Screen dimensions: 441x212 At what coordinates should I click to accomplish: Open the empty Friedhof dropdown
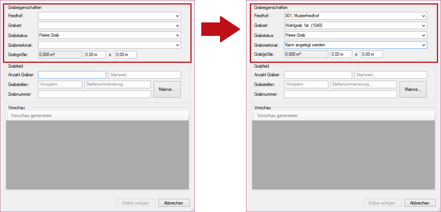(109, 16)
